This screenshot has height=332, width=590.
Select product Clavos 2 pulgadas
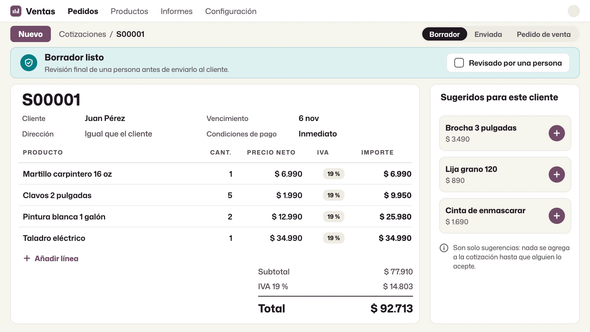pos(57,195)
